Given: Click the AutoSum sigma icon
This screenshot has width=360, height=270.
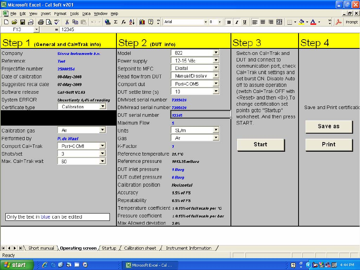Looking at the screenshot, I should pos(116,22).
